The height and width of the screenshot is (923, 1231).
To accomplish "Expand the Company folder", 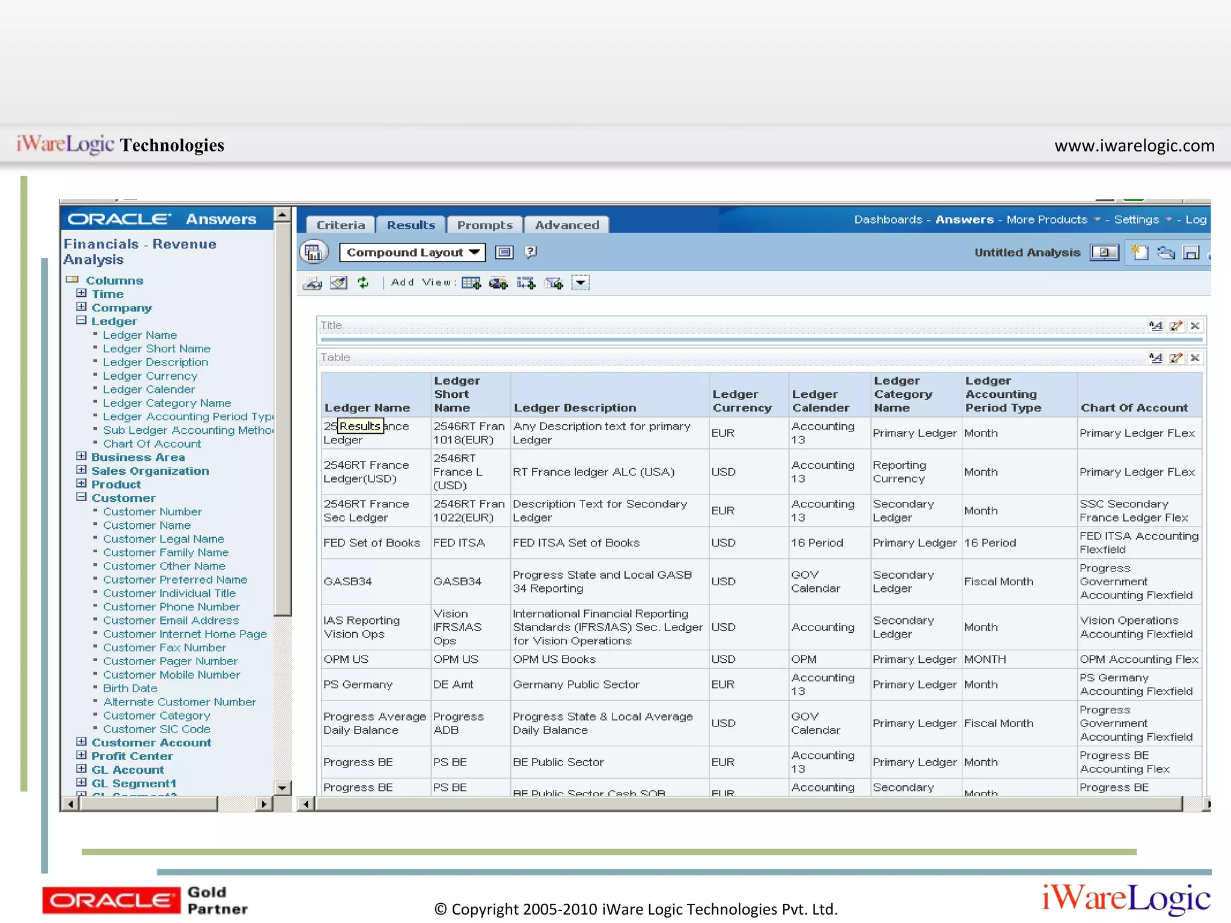I will [82, 306].
